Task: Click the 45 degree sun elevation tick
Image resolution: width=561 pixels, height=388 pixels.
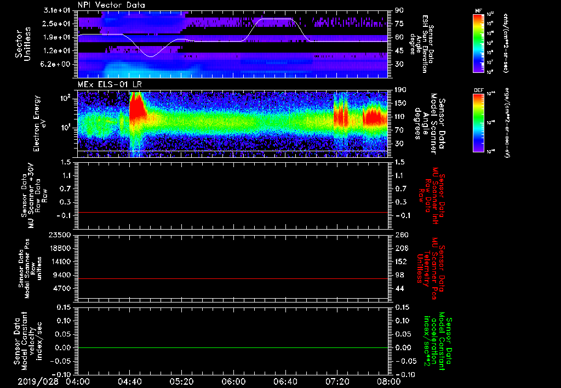Action: (x=399, y=50)
